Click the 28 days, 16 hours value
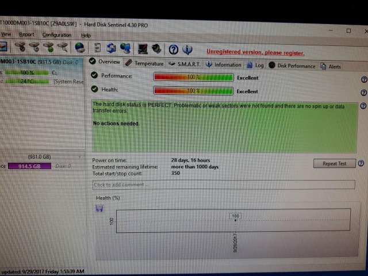This screenshot has height=276, width=368. point(190,160)
